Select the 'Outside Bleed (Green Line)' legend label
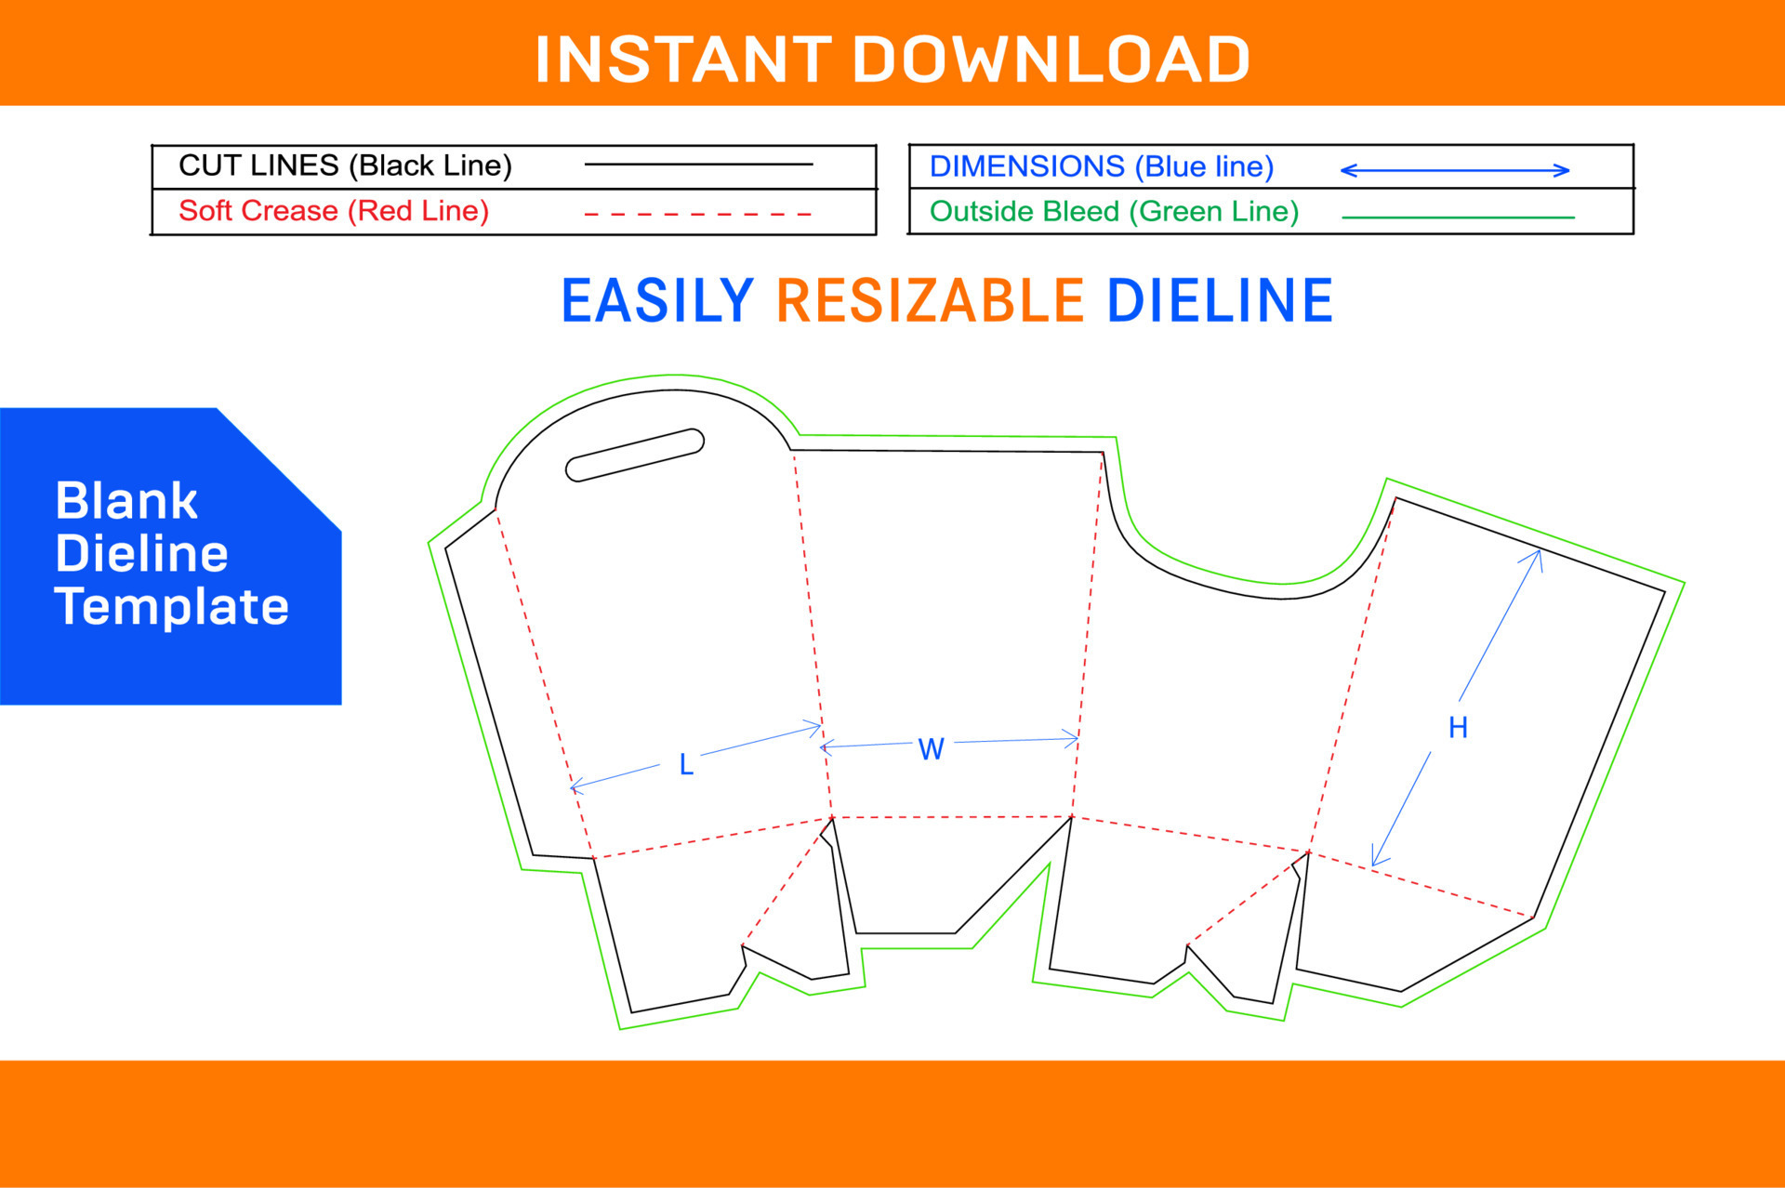1785x1188 pixels. coord(1114,212)
